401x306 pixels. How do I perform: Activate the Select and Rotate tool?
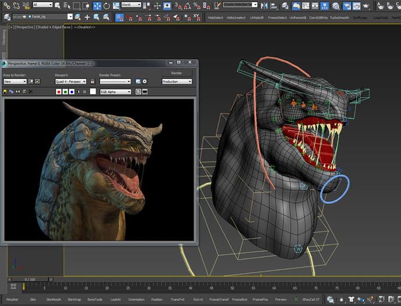(x=107, y=5)
